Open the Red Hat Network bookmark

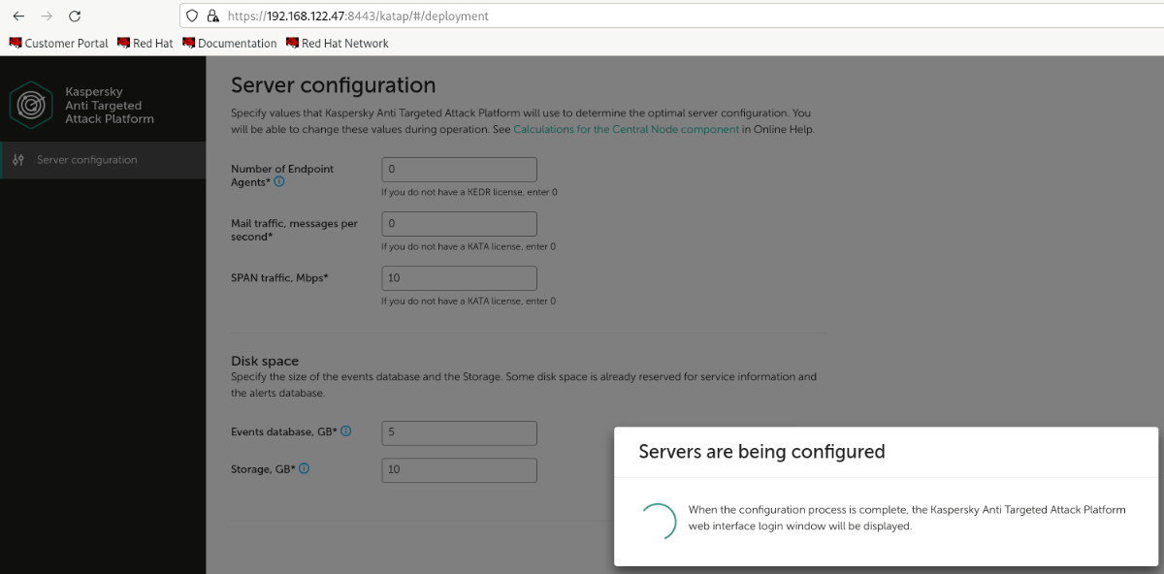pos(338,44)
